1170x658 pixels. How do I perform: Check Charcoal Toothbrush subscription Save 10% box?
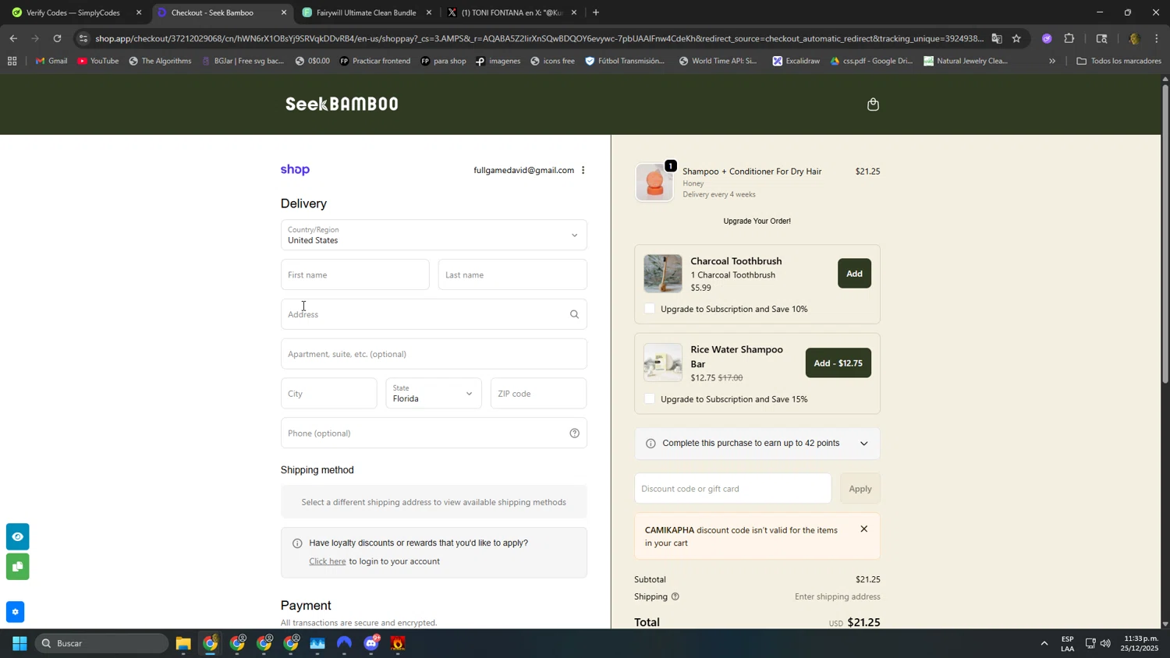point(650,309)
